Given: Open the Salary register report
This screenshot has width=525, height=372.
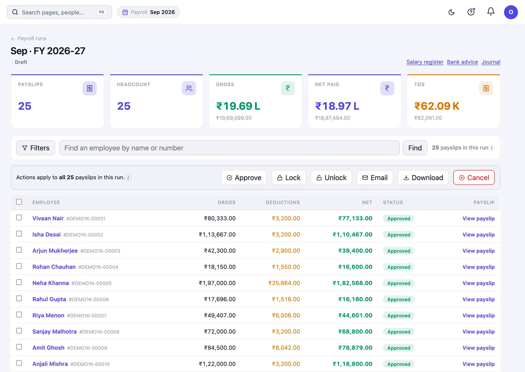Looking at the screenshot, I should click(425, 62).
